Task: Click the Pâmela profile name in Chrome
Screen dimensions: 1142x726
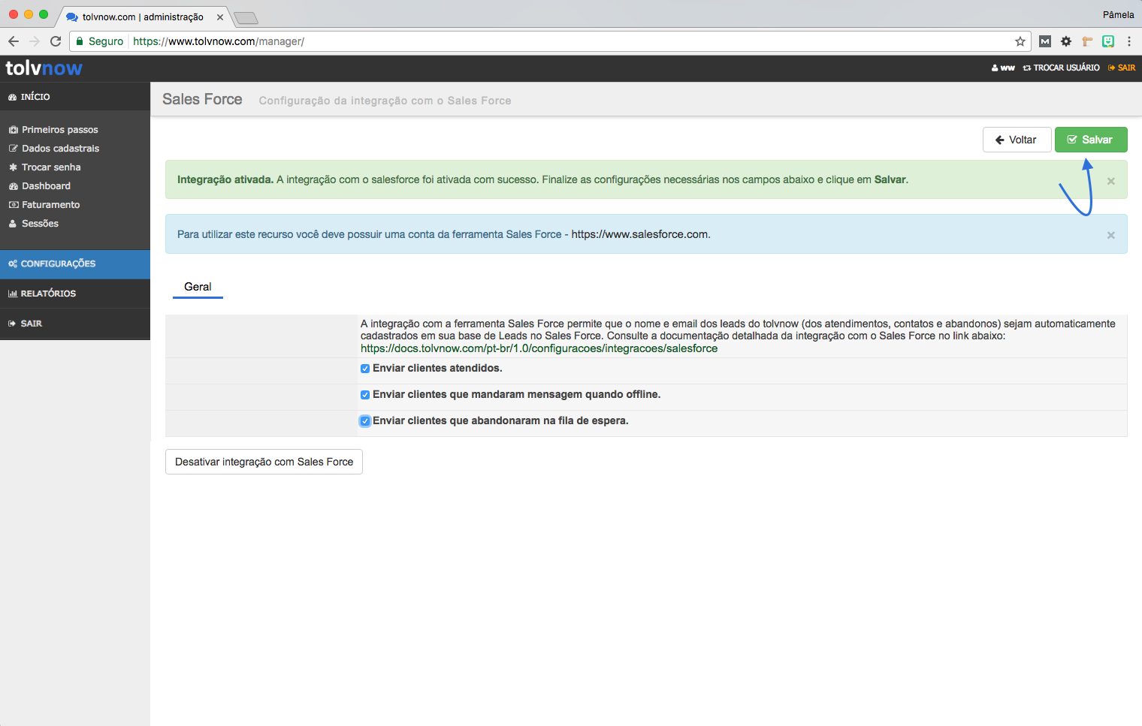Action: [1118, 15]
